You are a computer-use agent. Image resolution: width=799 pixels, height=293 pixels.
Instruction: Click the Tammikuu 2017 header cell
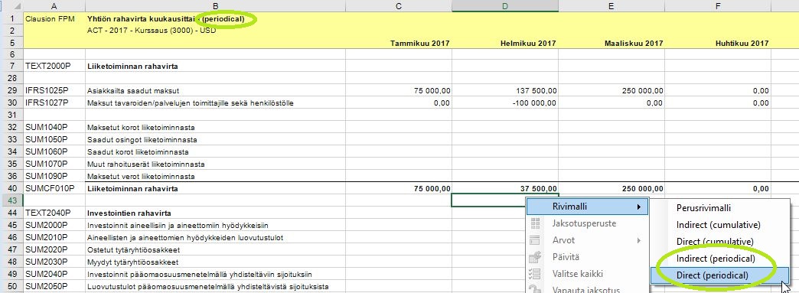pyautogui.click(x=399, y=44)
